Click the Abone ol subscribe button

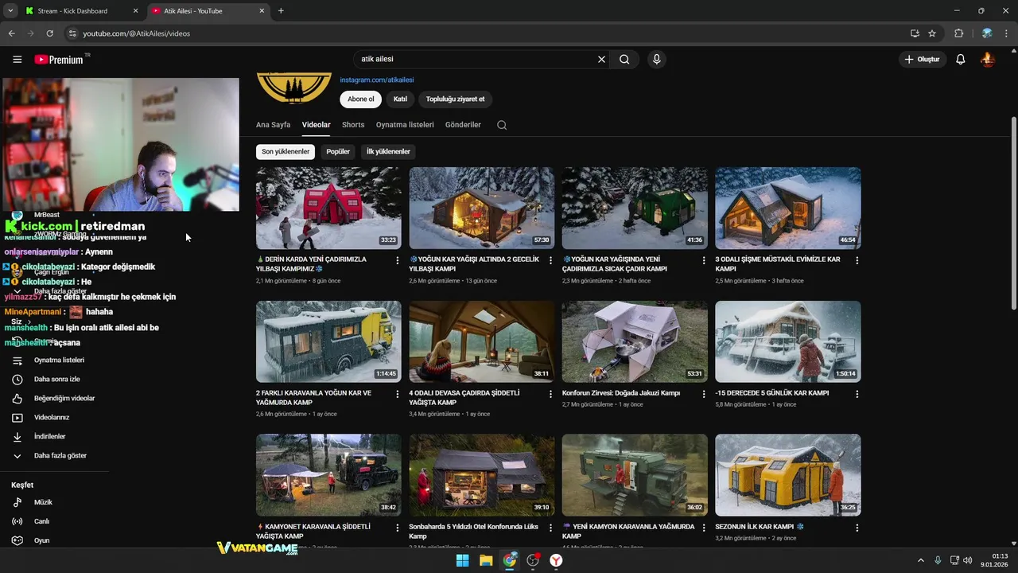[360, 99]
